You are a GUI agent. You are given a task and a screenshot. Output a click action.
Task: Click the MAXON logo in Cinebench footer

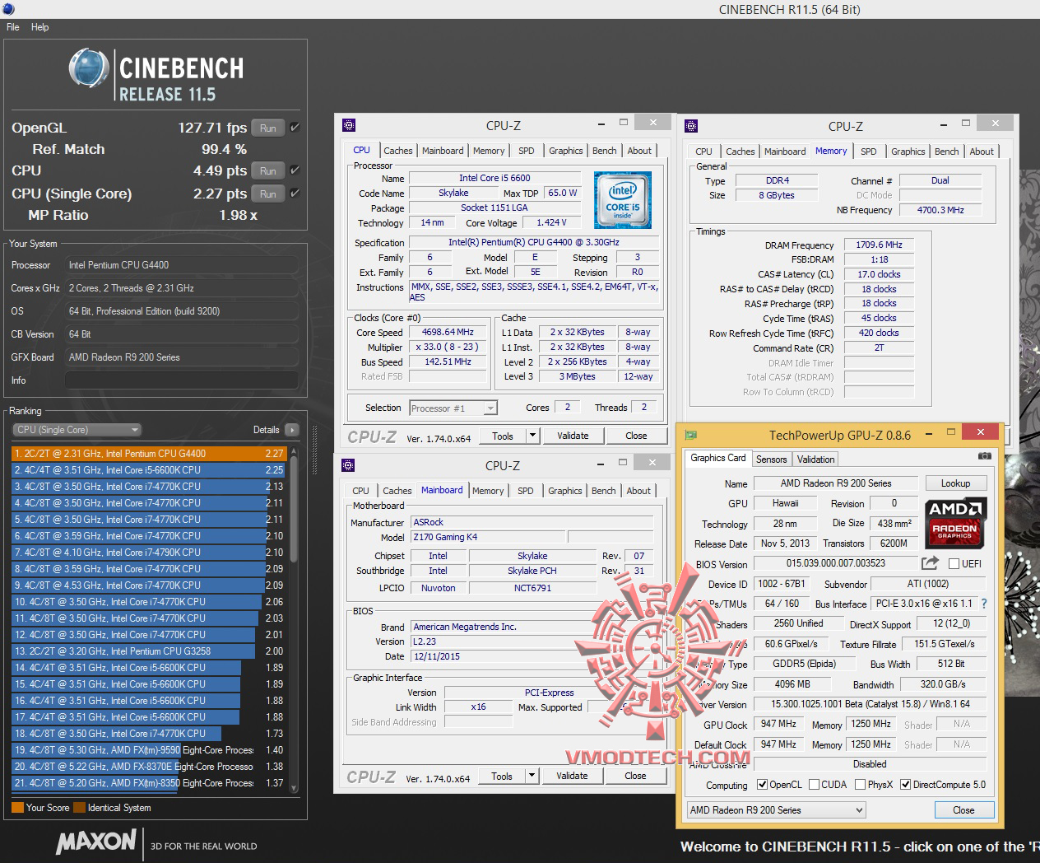click(x=96, y=841)
